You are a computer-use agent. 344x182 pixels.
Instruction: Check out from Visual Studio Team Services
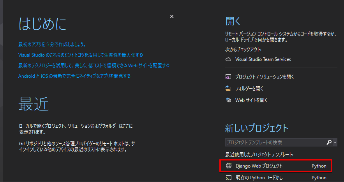pyautogui.click(x=263, y=59)
